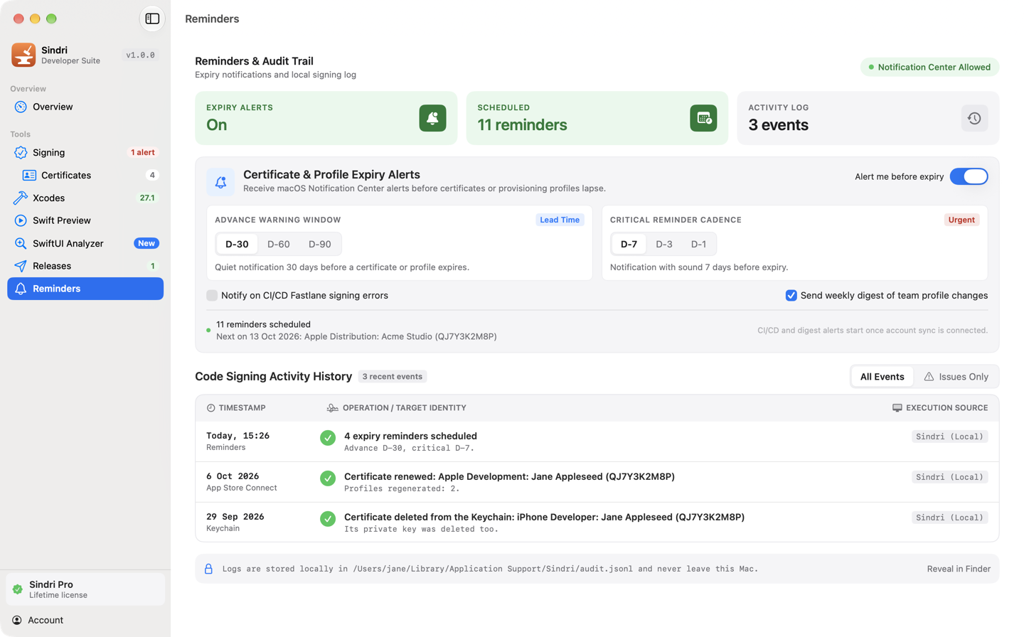Click the Certificate & Profile Expiry Alerts bell icon
1024x637 pixels.
tap(220, 182)
